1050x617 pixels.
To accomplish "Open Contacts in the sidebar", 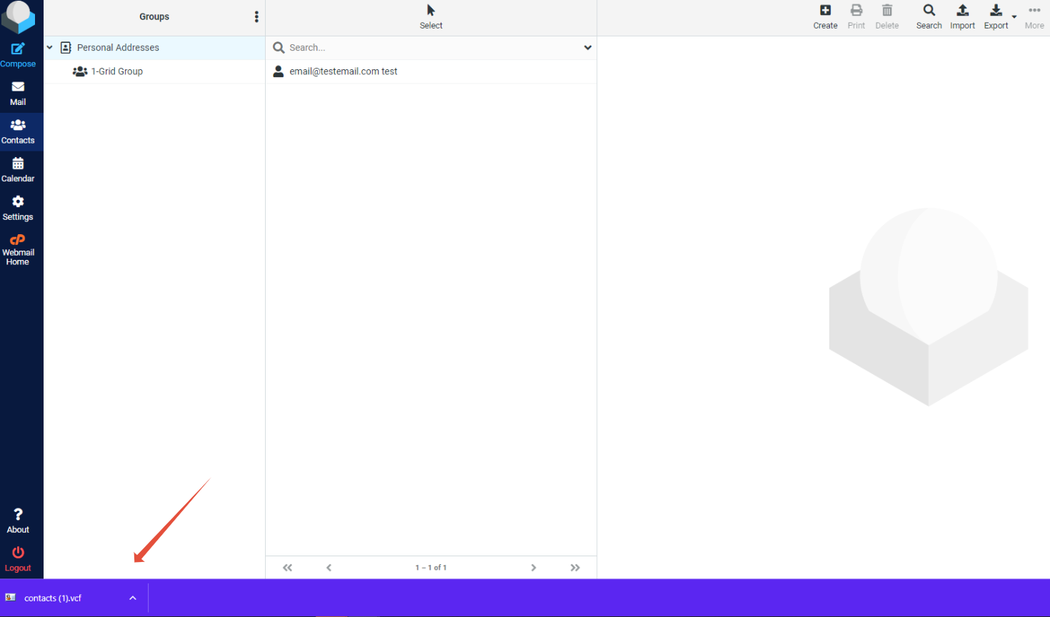I will 18,132.
